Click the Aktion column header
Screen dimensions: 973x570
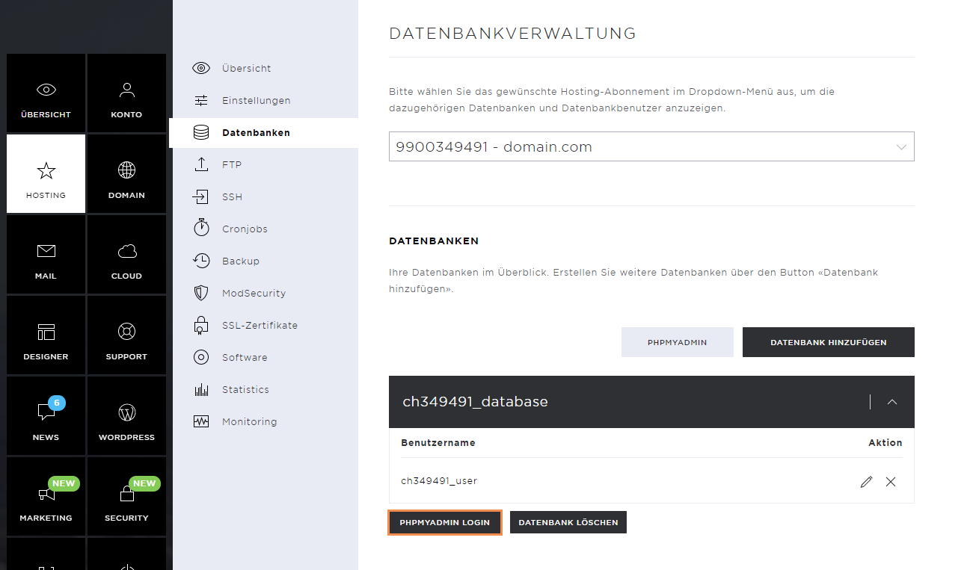pyautogui.click(x=885, y=442)
